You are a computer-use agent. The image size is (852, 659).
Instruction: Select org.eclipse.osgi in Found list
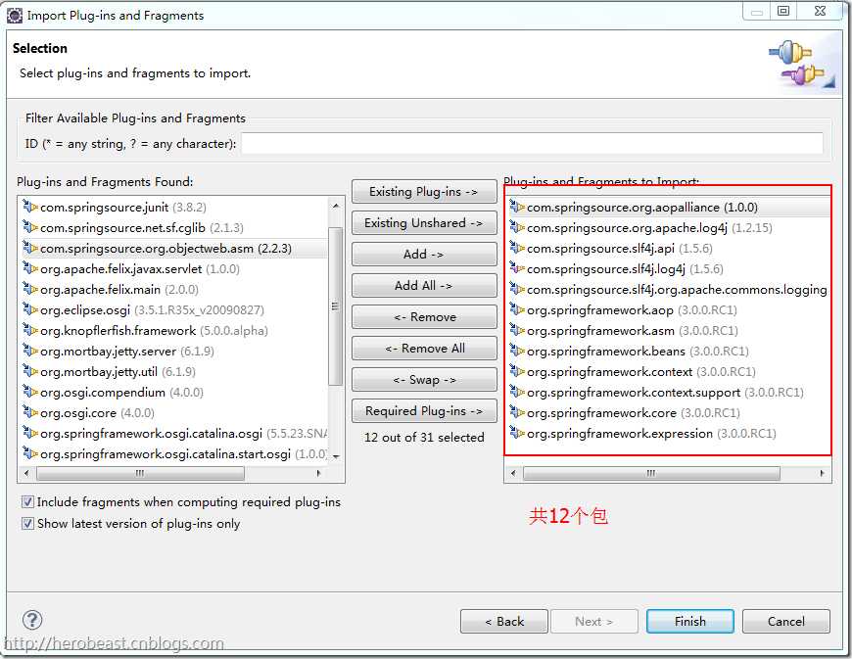(x=174, y=310)
